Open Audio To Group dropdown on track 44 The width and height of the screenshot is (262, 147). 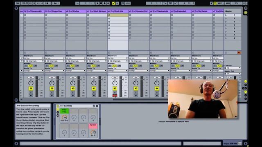coord(160,71)
